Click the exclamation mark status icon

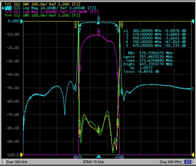[193, 162]
